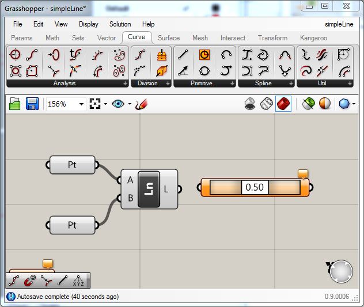This screenshot has height=307, width=364.
Task: Click the orange balloon above the slider
Action: pyautogui.click(x=303, y=174)
